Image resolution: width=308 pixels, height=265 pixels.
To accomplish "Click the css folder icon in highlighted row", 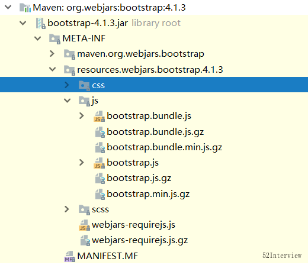I will click(84, 86).
